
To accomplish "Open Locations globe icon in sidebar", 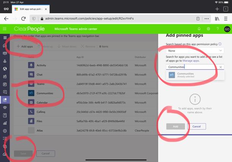I will (5, 69).
